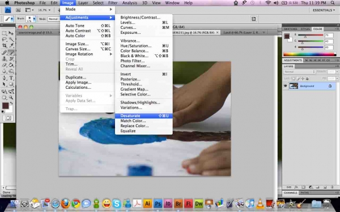The image size is (340, 212).
Task: Switch to the Swatches tab
Action: pyautogui.click(x=291, y=29)
